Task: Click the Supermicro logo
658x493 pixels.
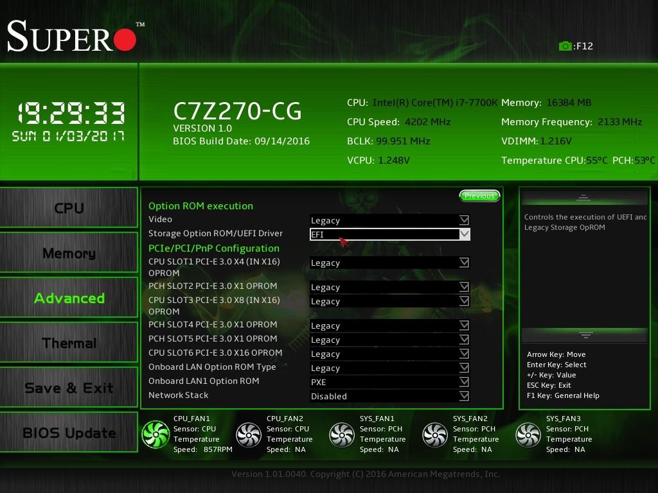Action: (x=72, y=37)
